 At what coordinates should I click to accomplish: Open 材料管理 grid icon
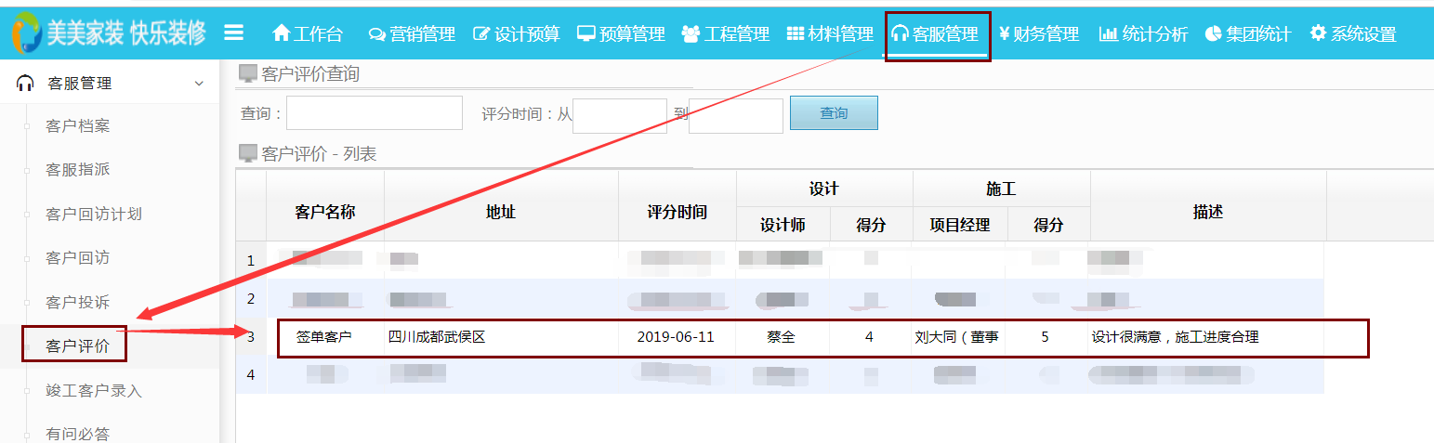click(796, 34)
